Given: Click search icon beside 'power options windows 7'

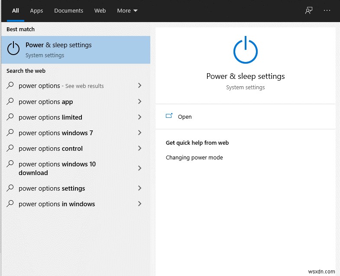Looking at the screenshot, I should tap(10, 133).
